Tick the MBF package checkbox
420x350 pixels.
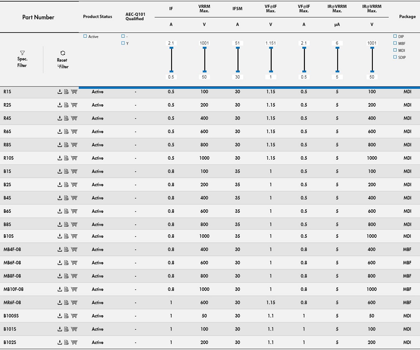[395, 43]
